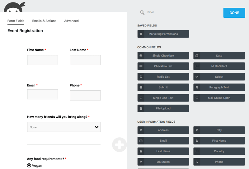This screenshot has width=249, height=169.
Task: Click the phone handset icon on Phone button
Action: point(197,162)
